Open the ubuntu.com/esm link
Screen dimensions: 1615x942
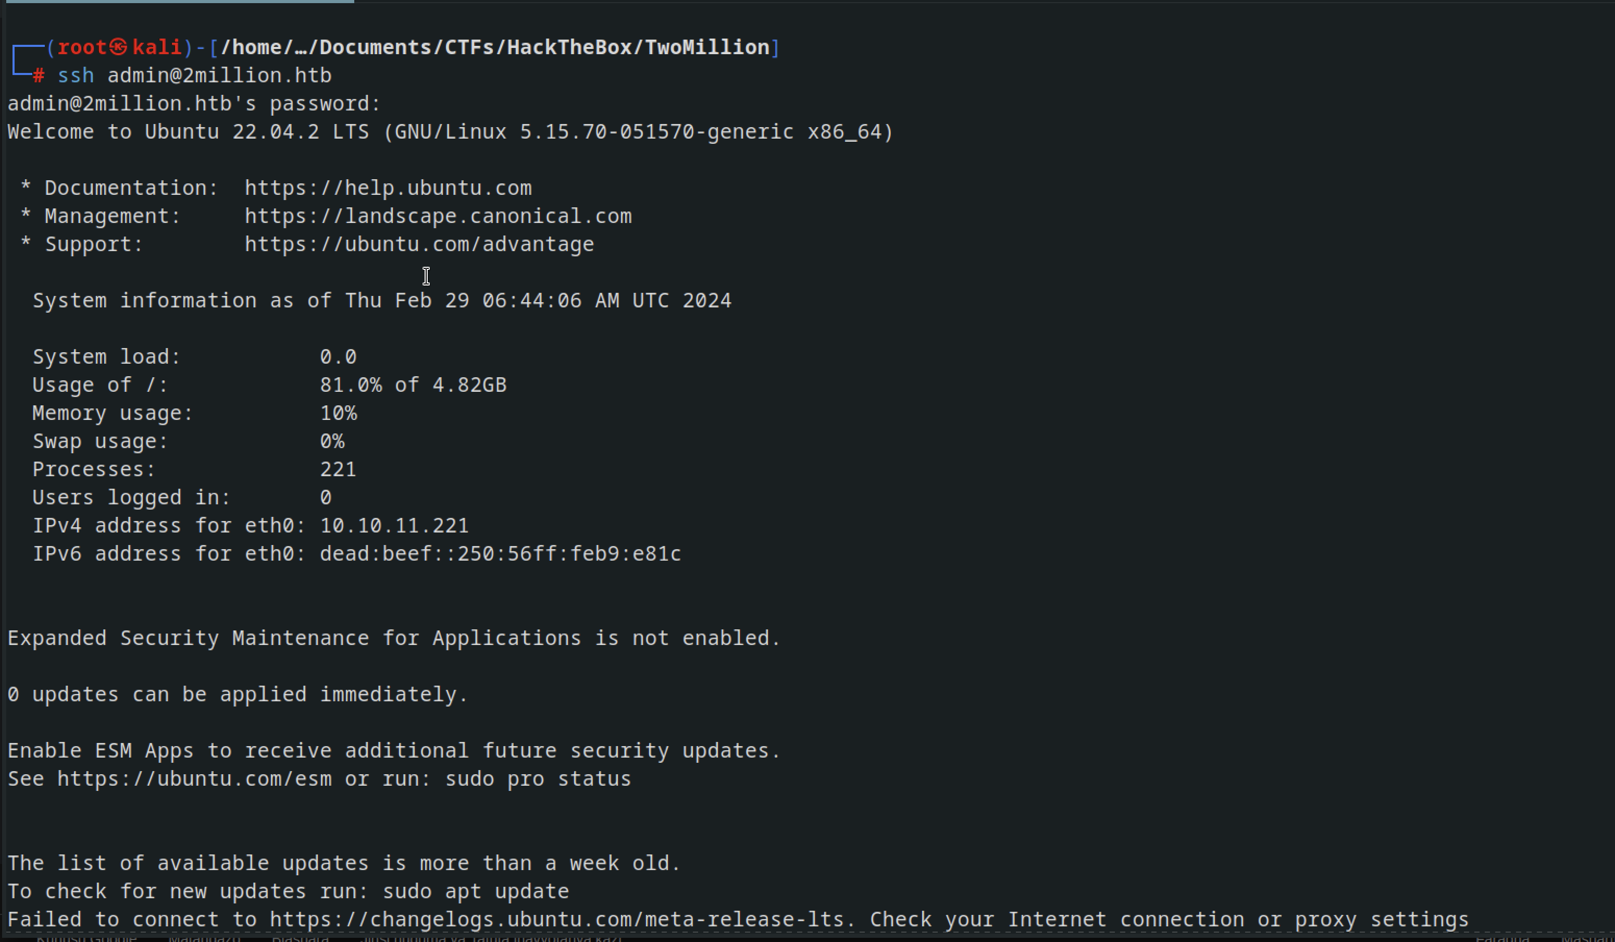[194, 778]
